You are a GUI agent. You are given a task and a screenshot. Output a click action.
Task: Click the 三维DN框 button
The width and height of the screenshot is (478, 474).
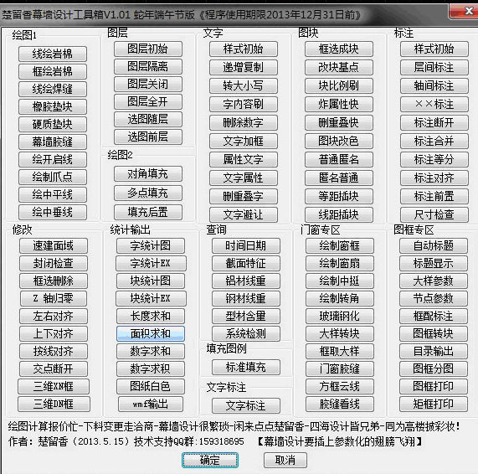pos(54,404)
